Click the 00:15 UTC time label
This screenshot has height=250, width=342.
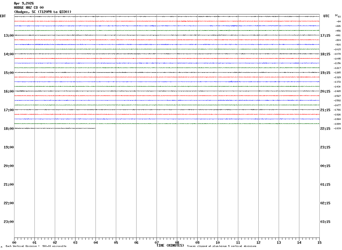pyautogui.click(x=325, y=166)
